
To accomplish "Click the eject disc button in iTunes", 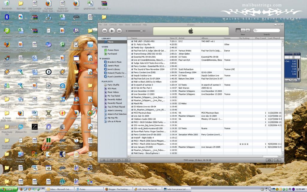I will tap(277, 160).
